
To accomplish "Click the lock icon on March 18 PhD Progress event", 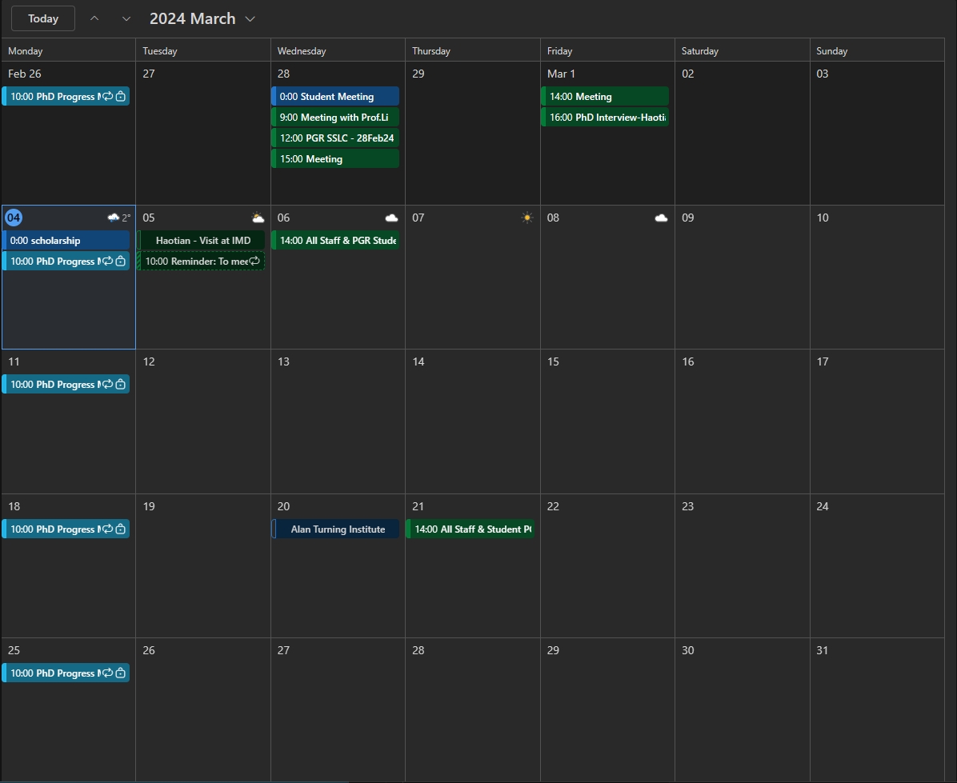I will [x=121, y=529].
